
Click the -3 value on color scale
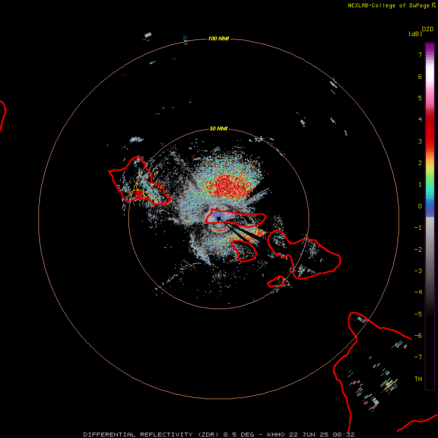coord(418,271)
